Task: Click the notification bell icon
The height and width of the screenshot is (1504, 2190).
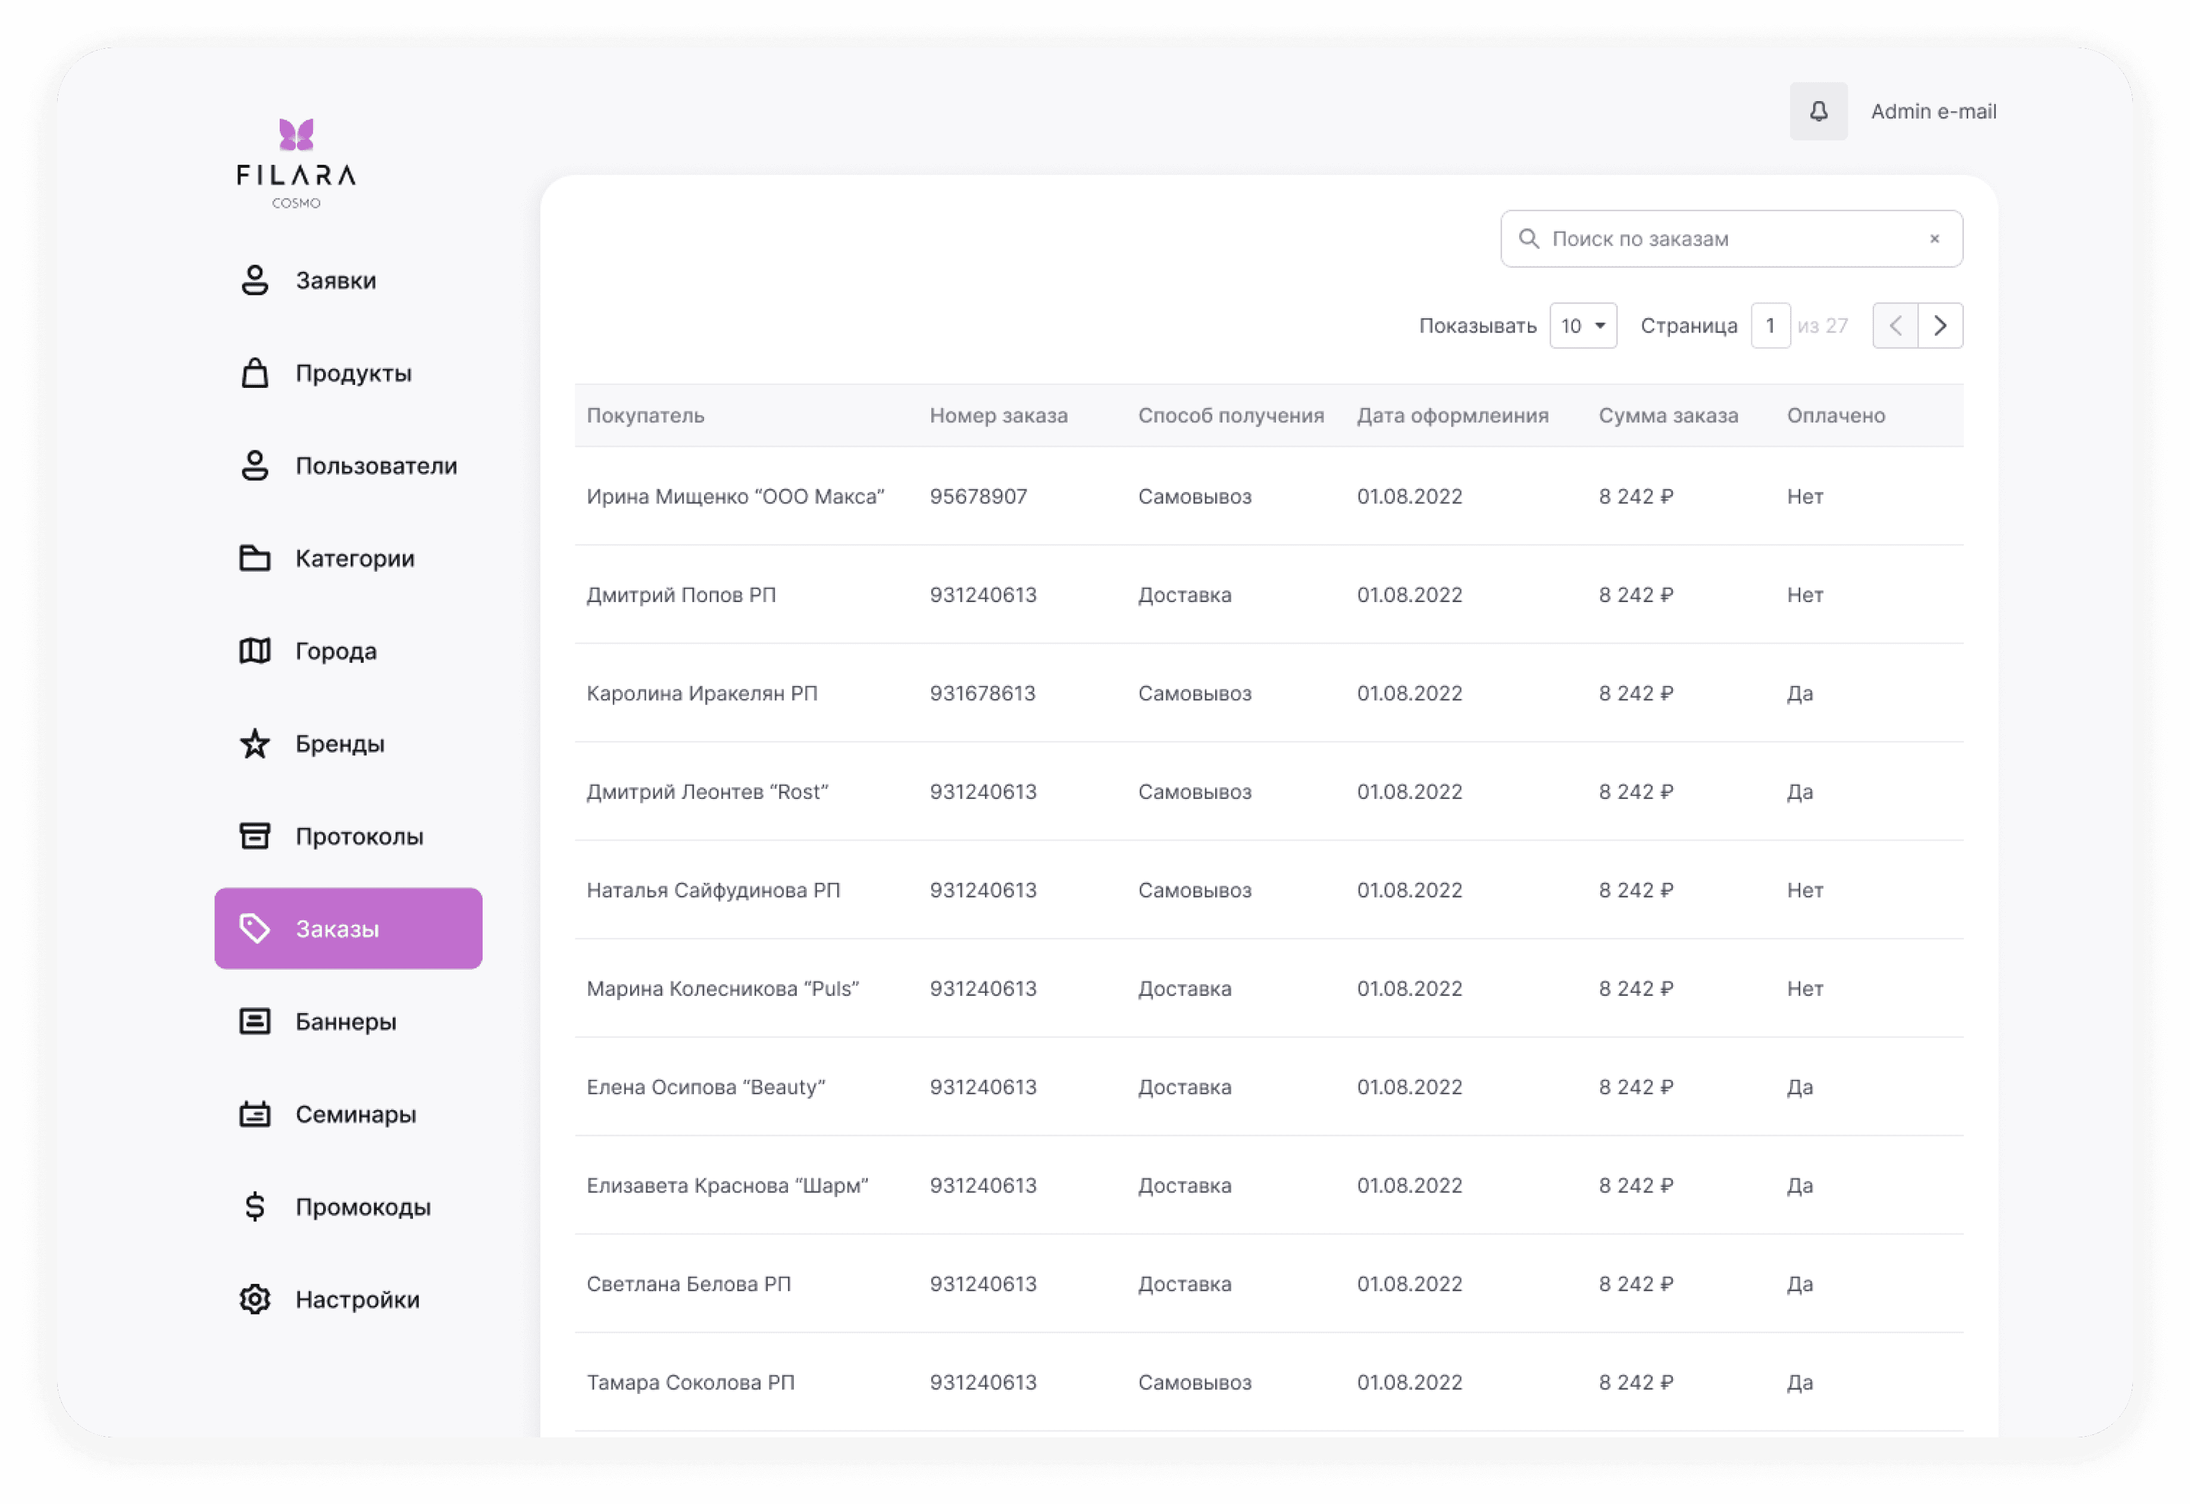Action: tap(1818, 111)
